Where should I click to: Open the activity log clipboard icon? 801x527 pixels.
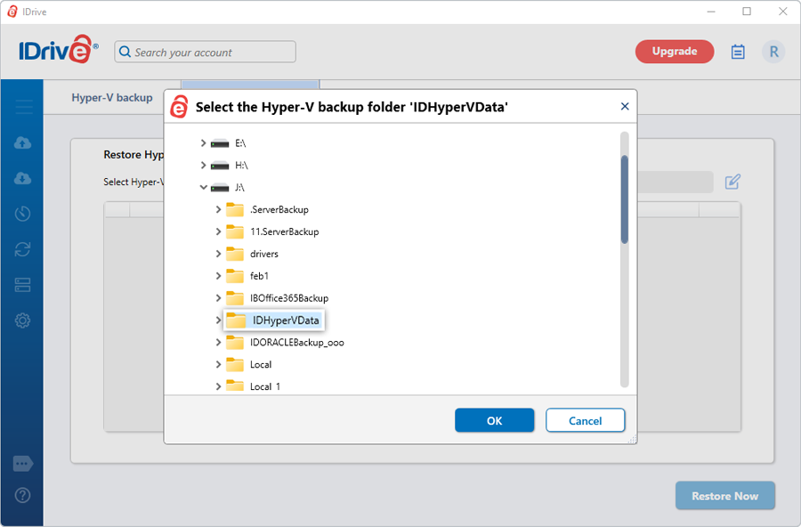(x=738, y=52)
